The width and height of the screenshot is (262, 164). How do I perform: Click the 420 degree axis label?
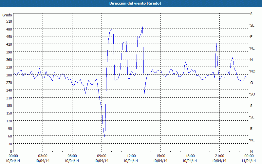(x=9, y=44)
